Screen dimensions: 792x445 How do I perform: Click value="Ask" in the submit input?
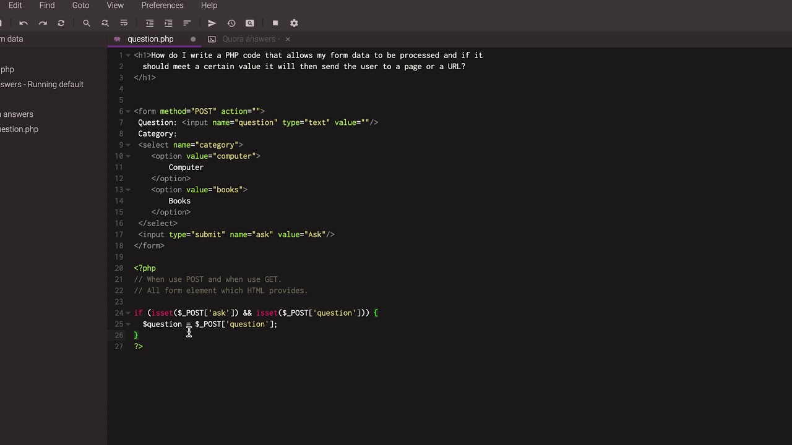click(x=301, y=235)
